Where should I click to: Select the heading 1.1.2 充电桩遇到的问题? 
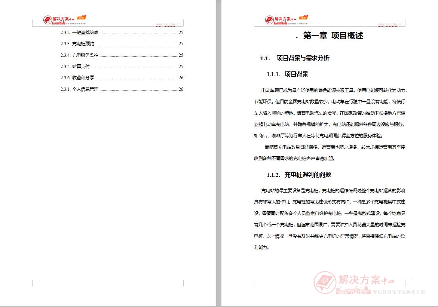point(299,175)
